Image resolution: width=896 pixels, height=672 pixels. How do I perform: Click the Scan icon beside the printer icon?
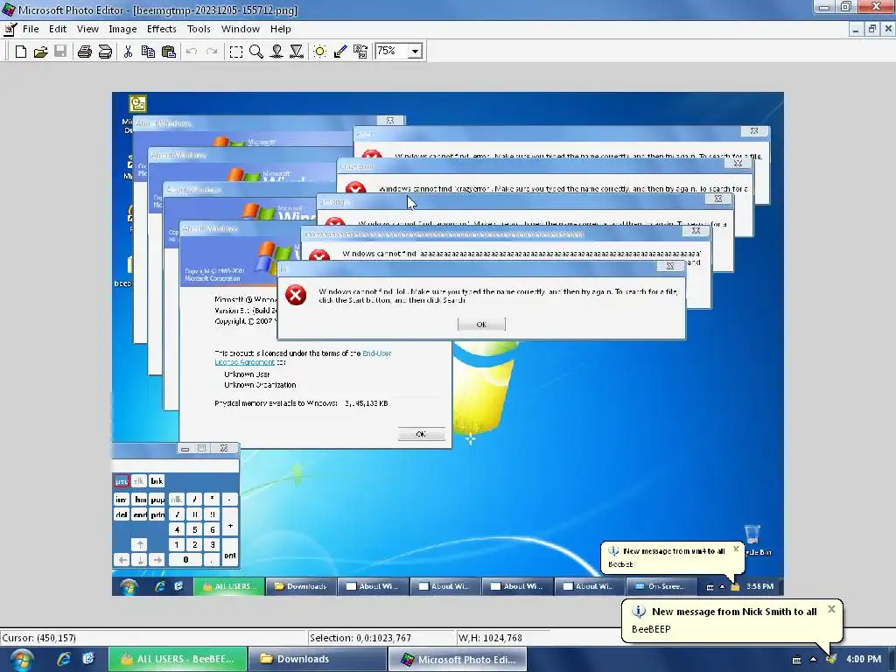click(x=105, y=52)
